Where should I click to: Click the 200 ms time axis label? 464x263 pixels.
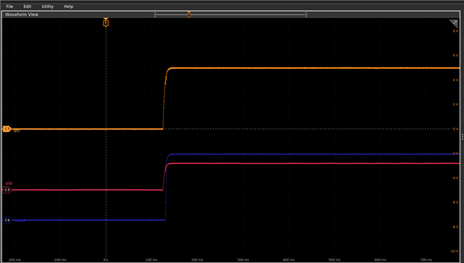[x=197, y=260]
